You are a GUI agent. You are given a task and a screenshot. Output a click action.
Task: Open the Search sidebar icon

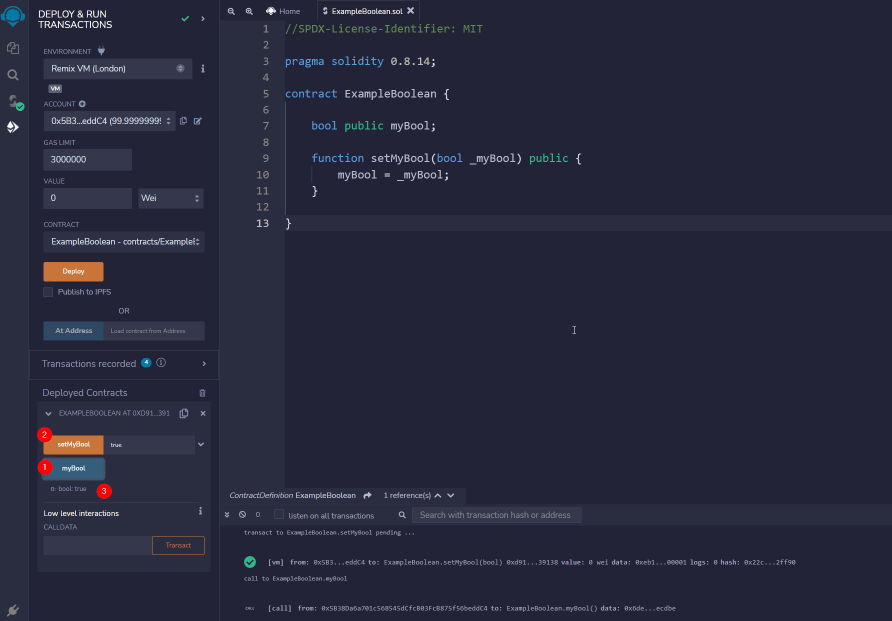point(13,75)
